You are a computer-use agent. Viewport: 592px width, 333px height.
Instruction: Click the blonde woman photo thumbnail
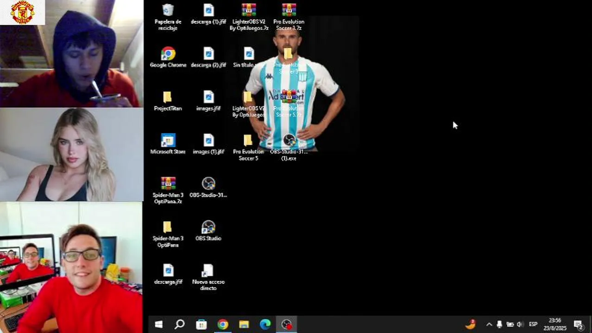click(71, 154)
